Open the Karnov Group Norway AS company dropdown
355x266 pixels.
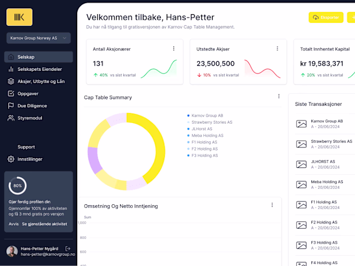click(x=38, y=38)
